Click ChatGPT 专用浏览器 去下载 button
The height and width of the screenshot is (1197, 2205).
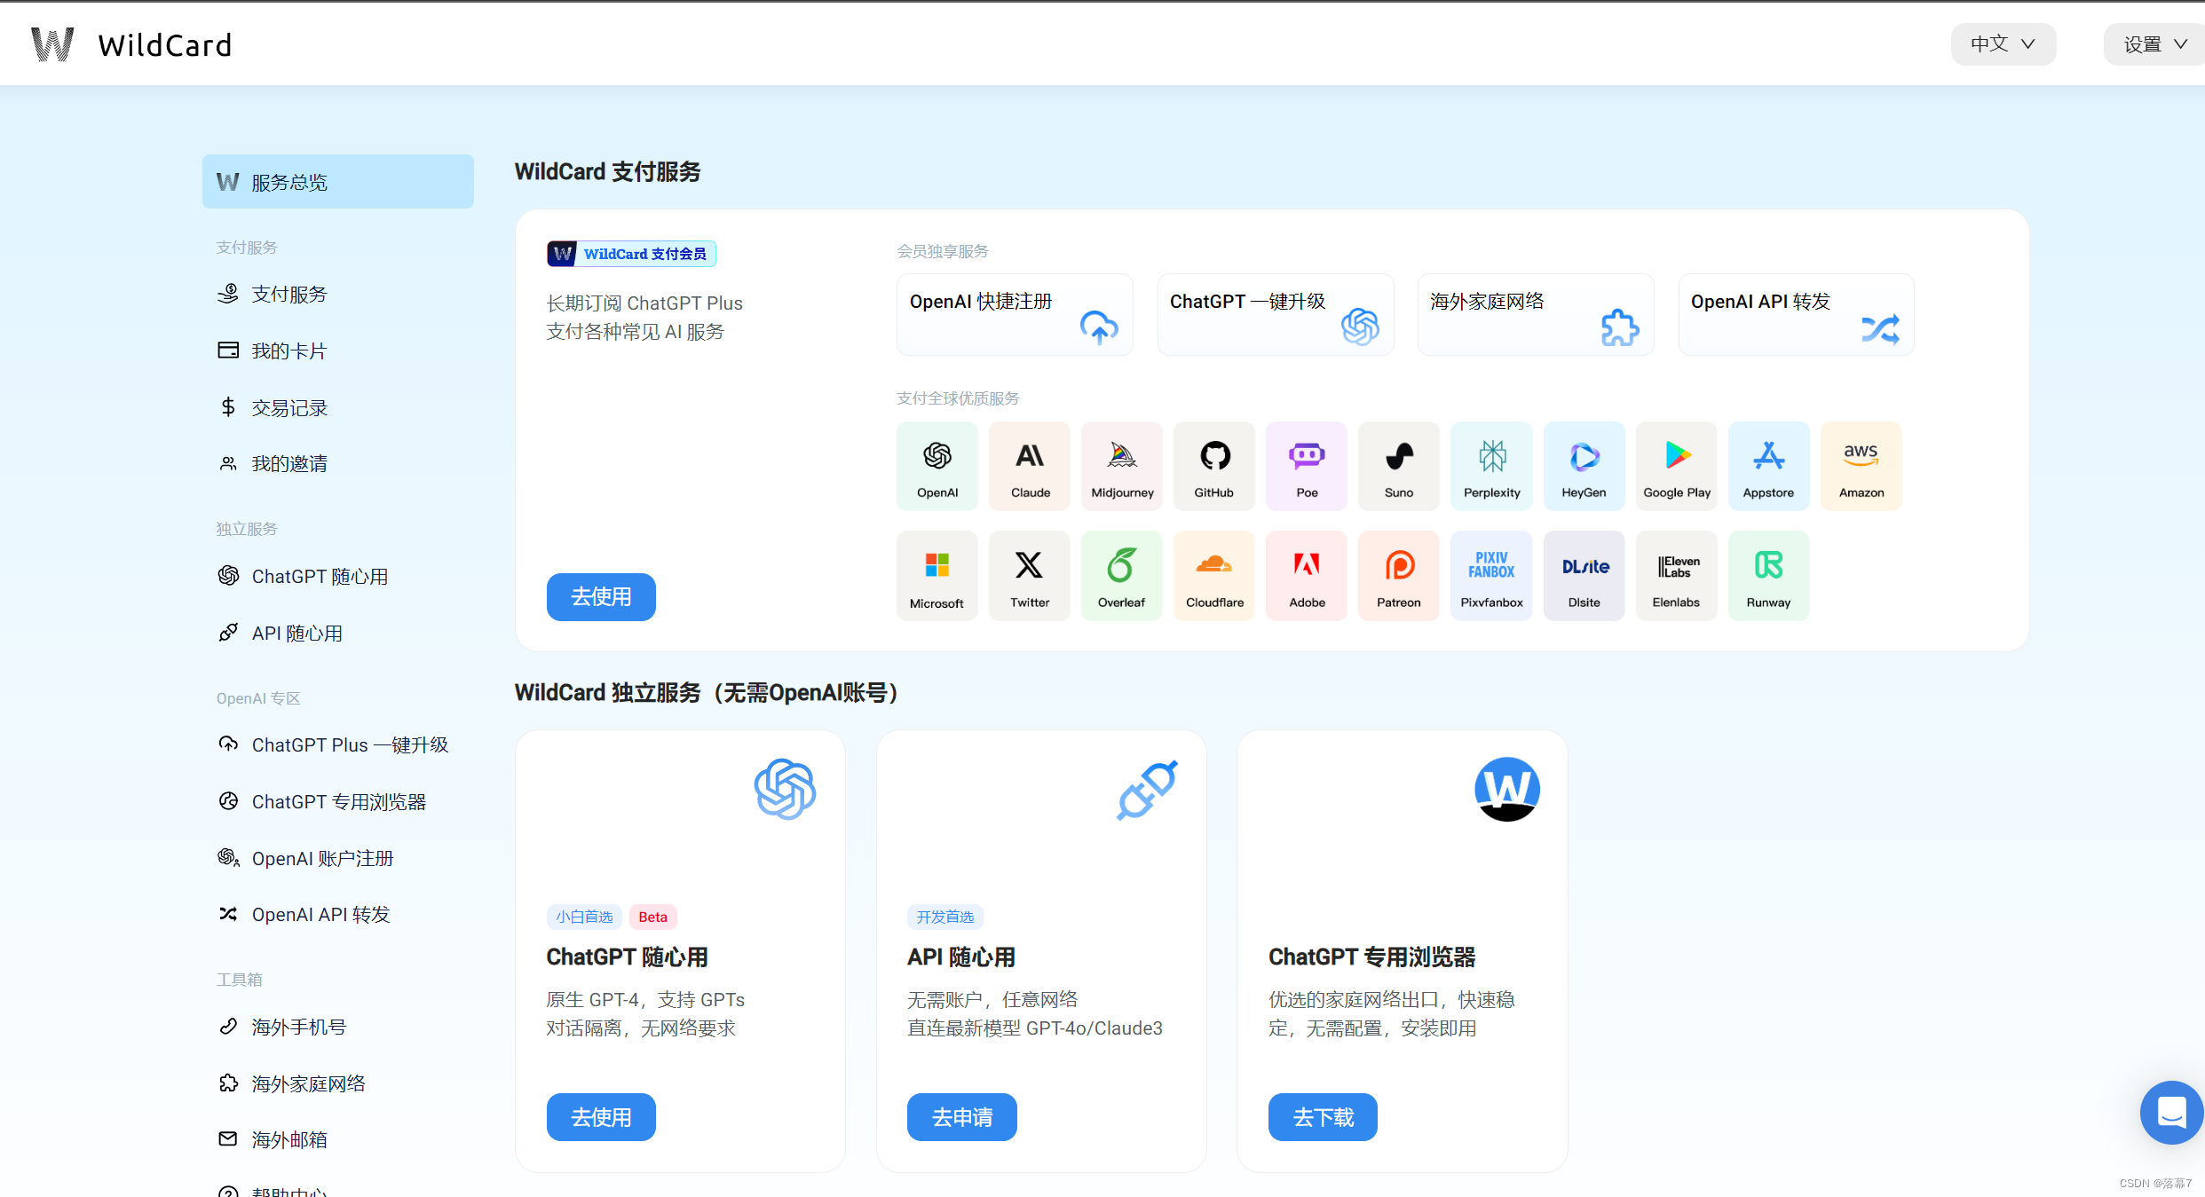click(x=1322, y=1116)
